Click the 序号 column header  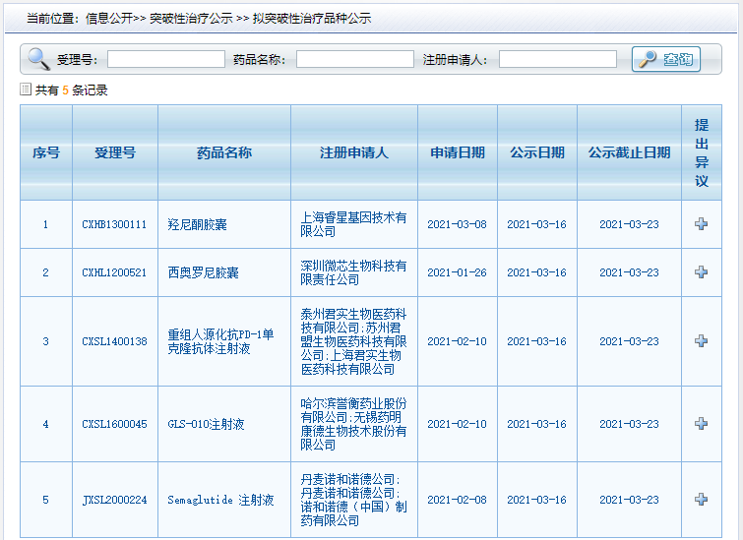(x=46, y=152)
